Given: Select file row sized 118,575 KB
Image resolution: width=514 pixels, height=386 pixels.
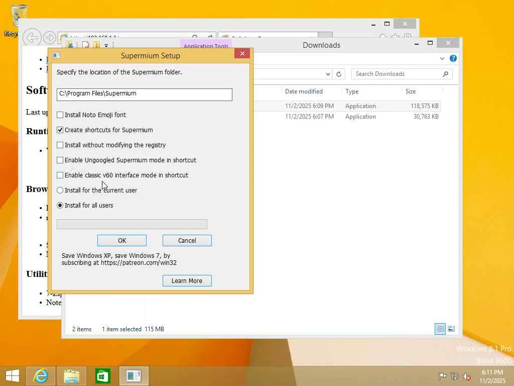Looking at the screenshot, I should [x=347, y=106].
